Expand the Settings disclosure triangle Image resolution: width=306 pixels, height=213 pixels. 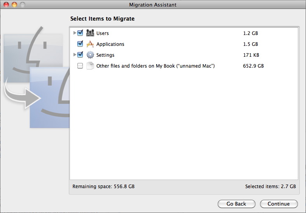75,55
